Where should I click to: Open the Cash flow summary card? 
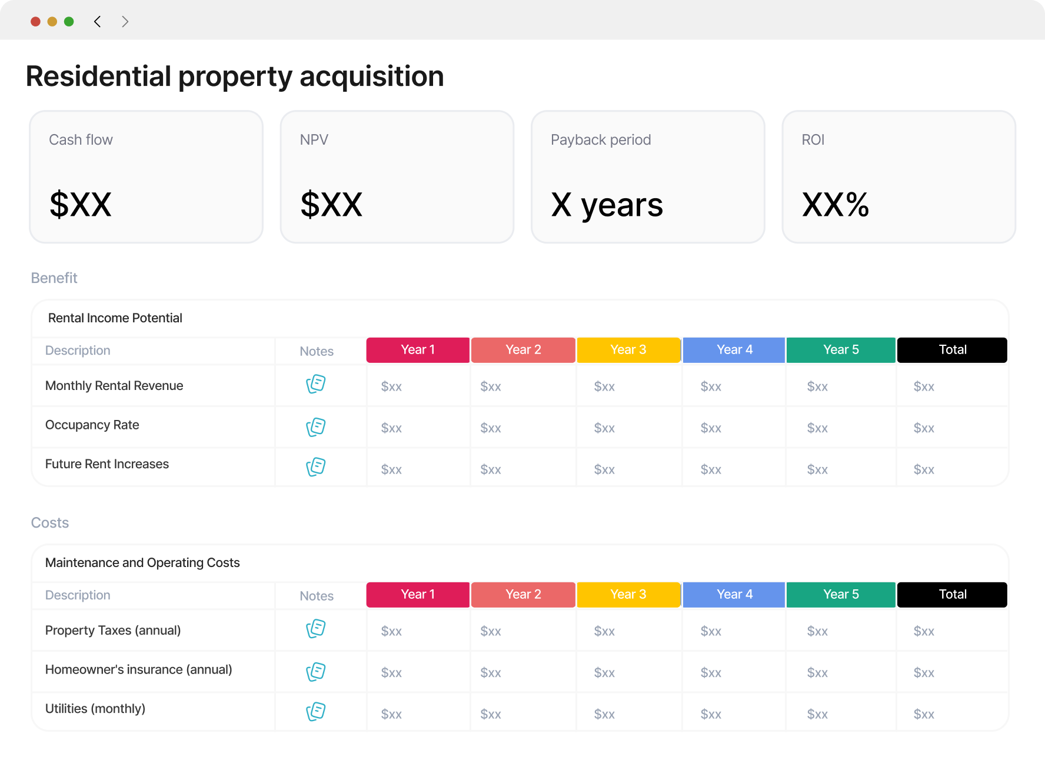tap(146, 177)
